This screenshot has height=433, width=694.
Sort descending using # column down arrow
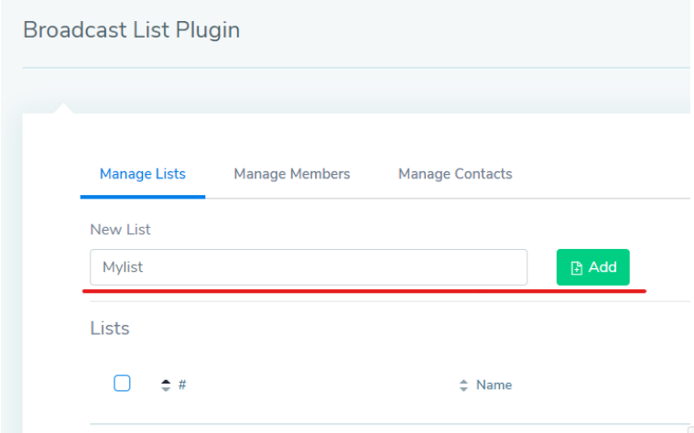166,389
